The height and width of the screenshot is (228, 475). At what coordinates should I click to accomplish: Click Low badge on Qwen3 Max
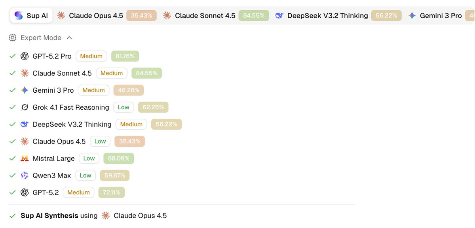tap(85, 176)
